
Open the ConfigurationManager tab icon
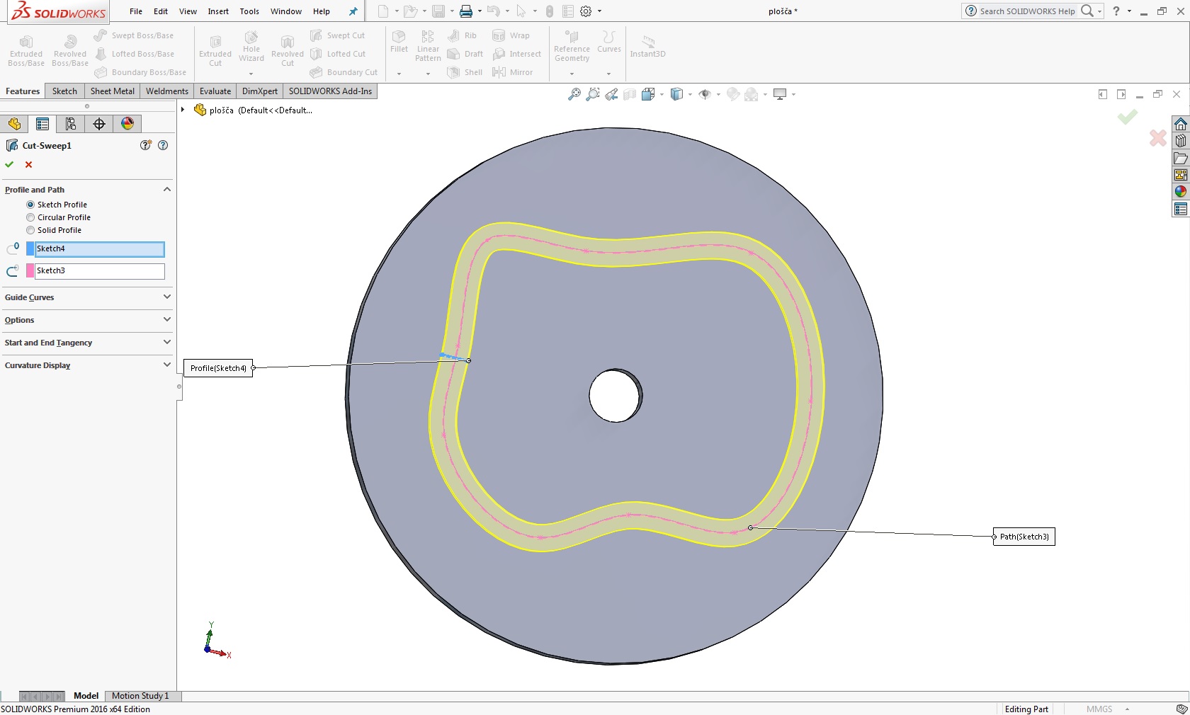coord(71,124)
